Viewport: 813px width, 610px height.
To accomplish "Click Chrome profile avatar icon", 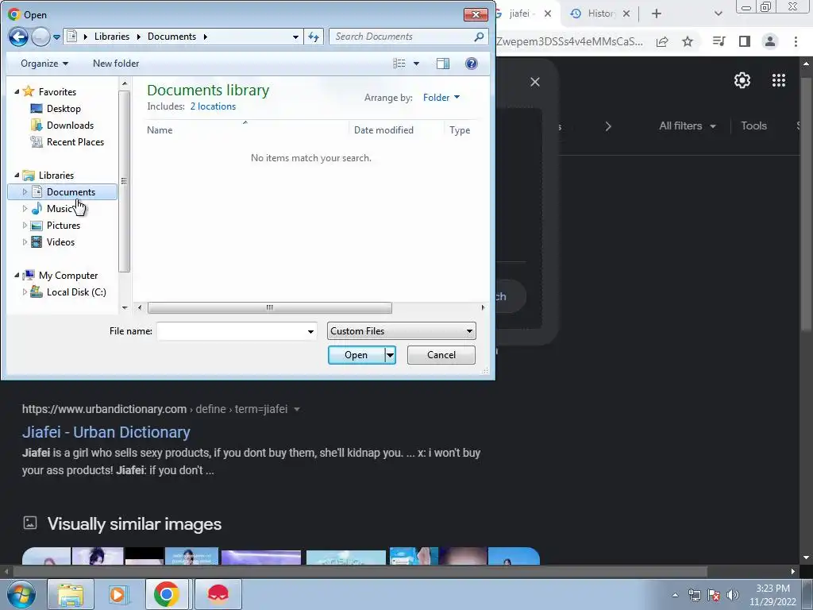I will point(770,41).
